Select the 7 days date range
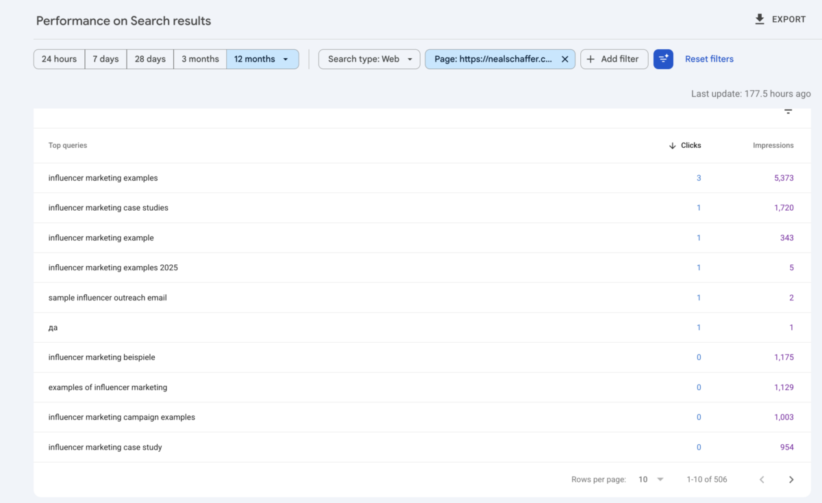 [x=106, y=59]
